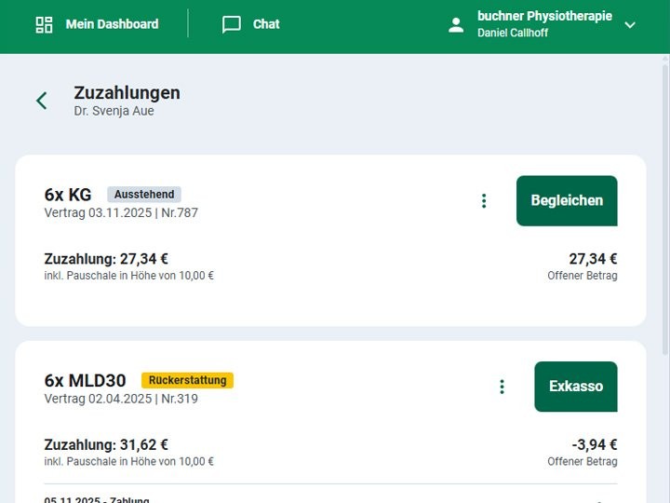Click the Chat speech bubble icon
This screenshot has width=670, height=503.
(x=232, y=24)
